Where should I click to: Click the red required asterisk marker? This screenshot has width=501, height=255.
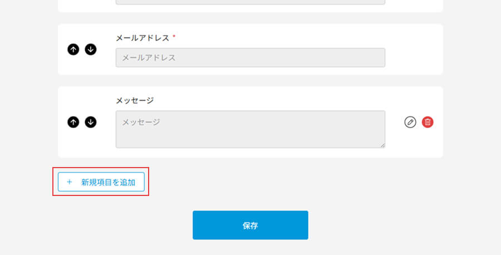[x=174, y=37]
